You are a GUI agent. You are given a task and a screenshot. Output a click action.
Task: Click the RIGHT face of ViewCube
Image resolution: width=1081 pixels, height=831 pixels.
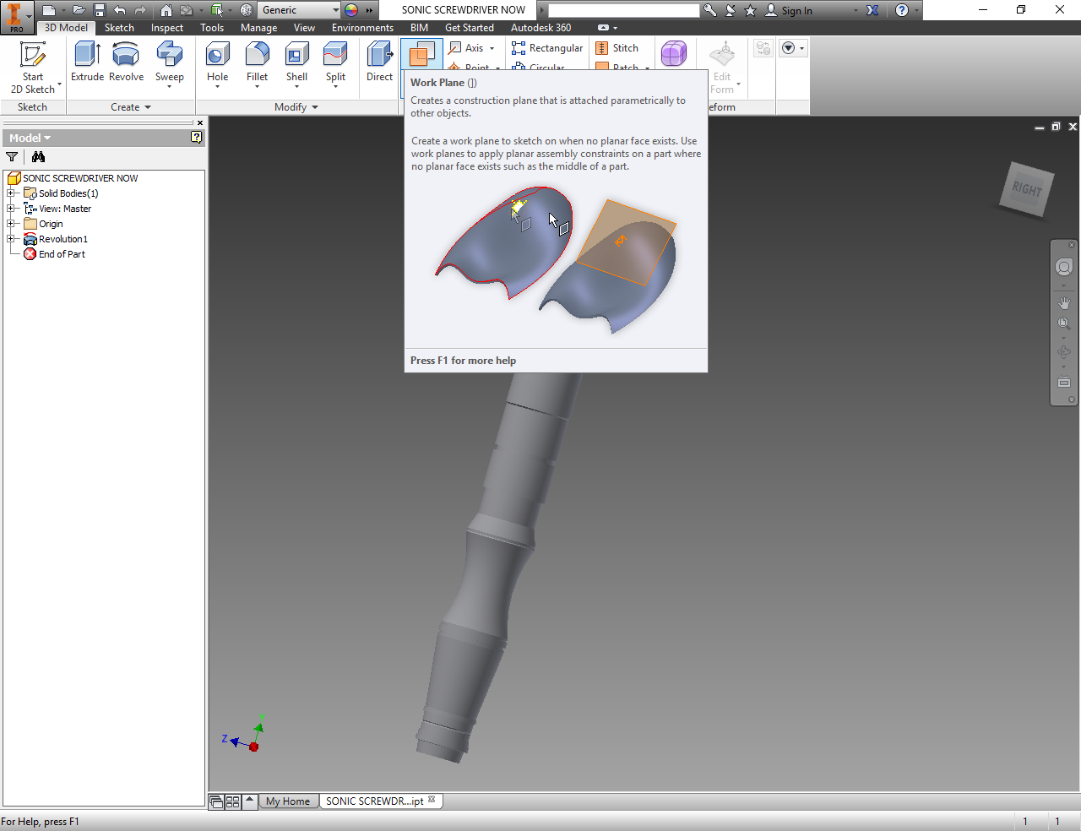(1026, 189)
